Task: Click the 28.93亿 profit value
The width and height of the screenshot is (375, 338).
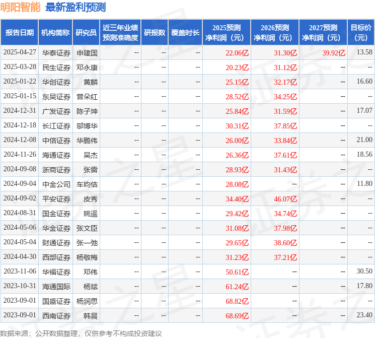Action: pyautogui.click(x=237, y=170)
